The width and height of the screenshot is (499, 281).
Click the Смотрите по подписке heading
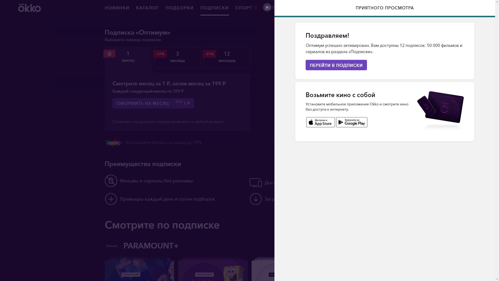(x=162, y=225)
